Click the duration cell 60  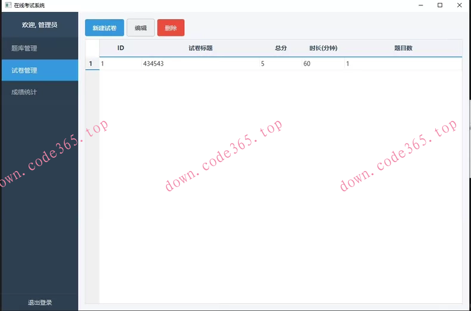(323, 64)
